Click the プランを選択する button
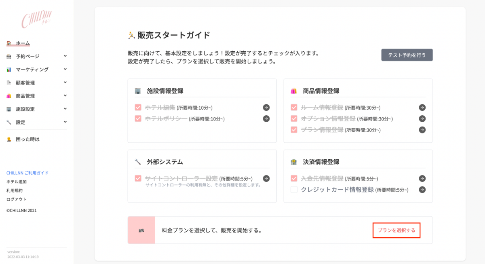The height and width of the screenshot is (264, 485). pyautogui.click(x=396, y=230)
